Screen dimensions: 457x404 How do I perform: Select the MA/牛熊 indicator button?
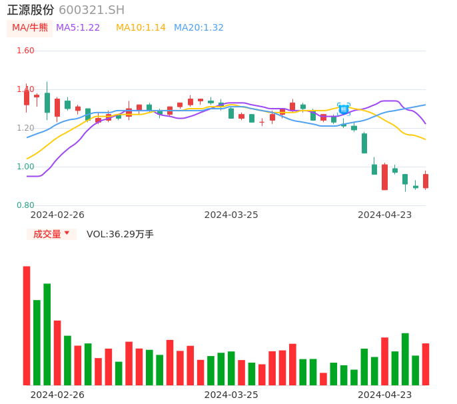click(x=30, y=28)
